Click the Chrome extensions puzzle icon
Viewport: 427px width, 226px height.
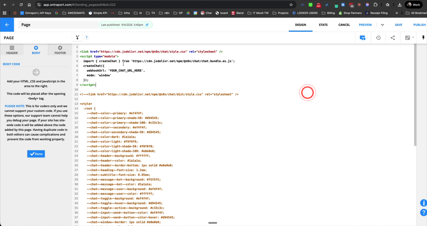tap(375, 5)
